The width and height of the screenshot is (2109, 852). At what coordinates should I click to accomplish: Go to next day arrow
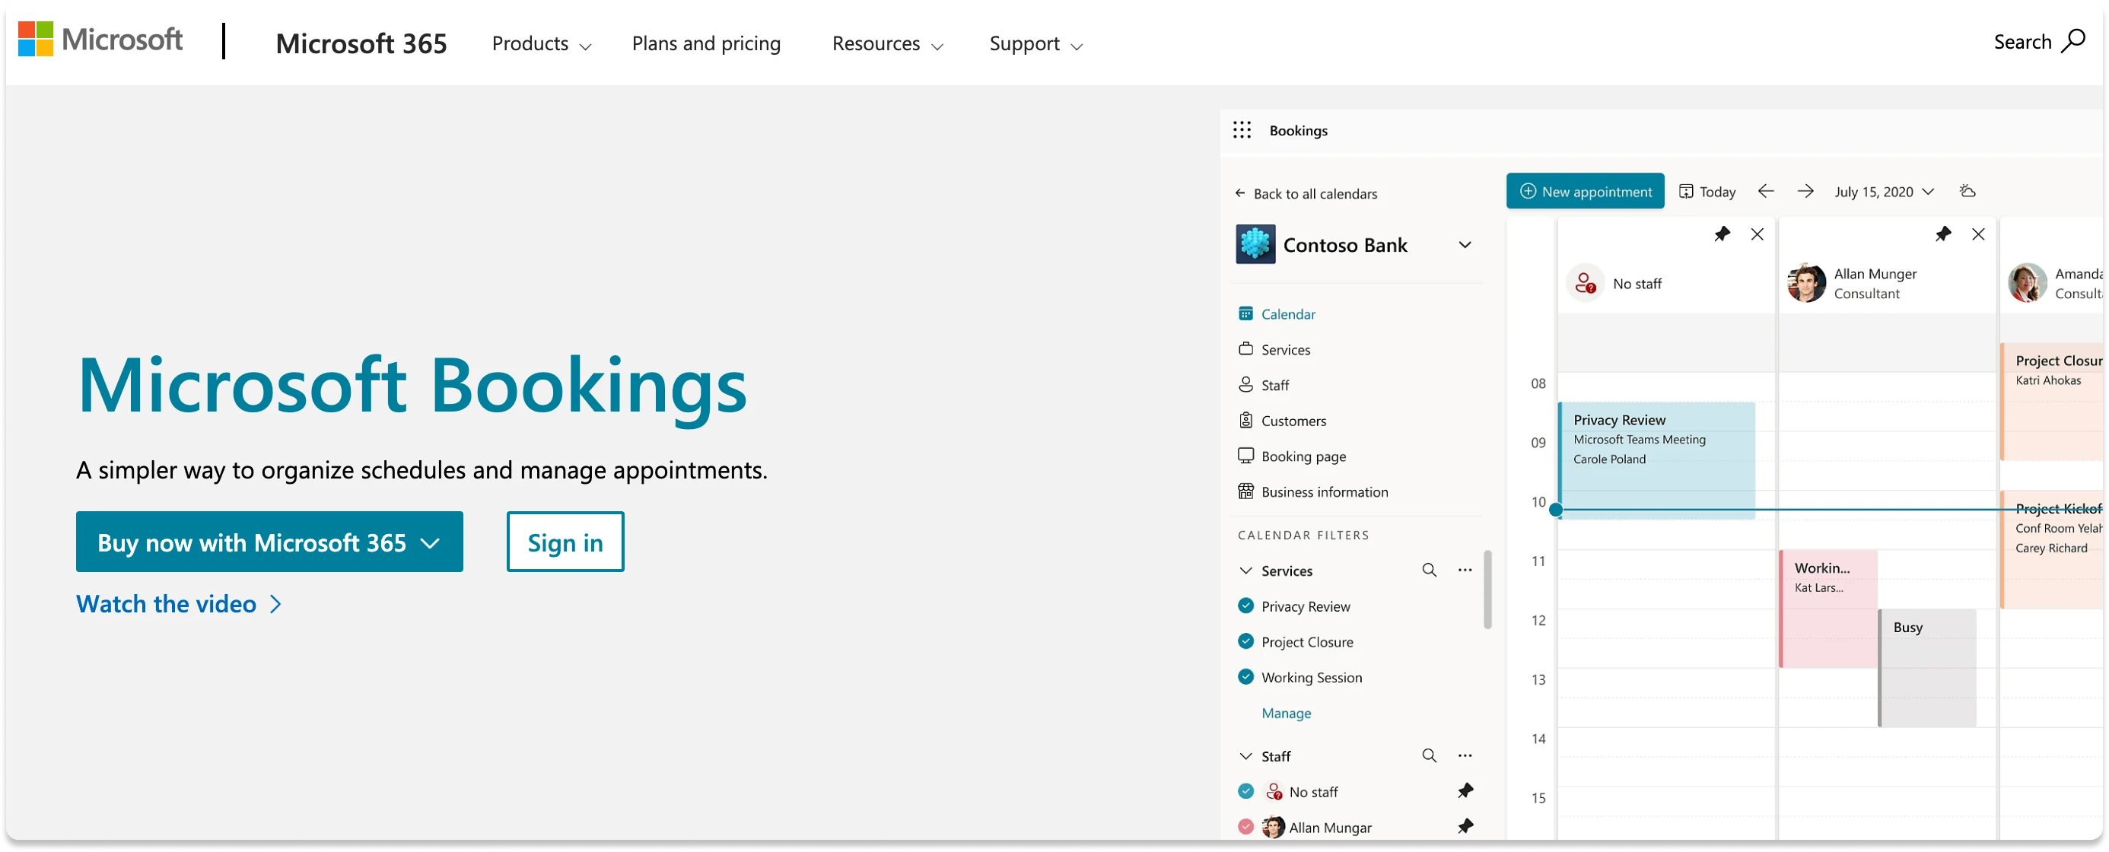click(x=1805, y=192)
